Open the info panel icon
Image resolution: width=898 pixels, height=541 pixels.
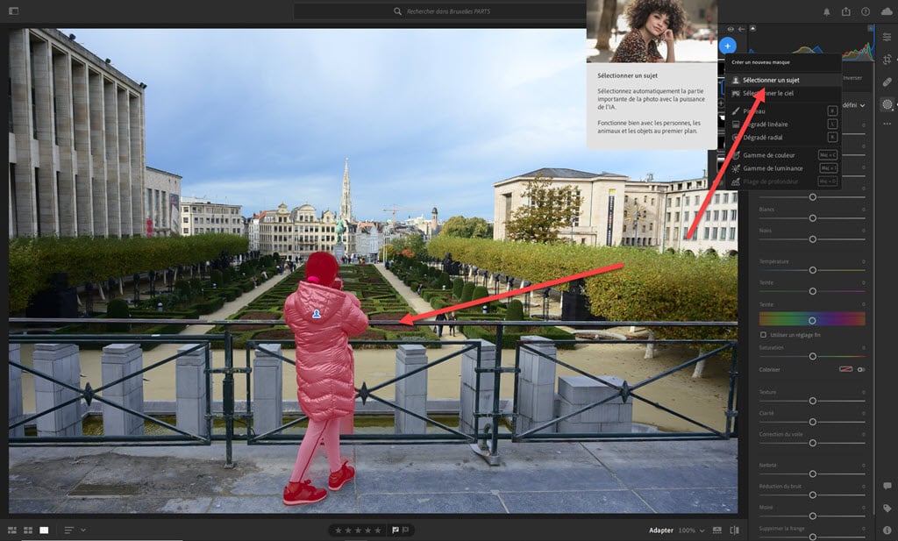click(887, 530)
